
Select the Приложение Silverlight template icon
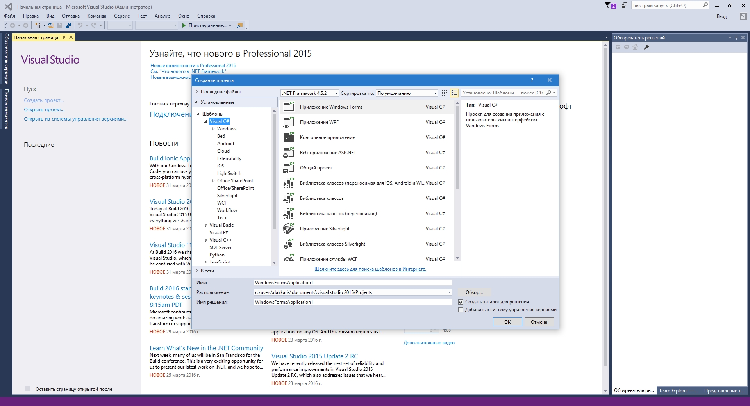tap(289, 228)
